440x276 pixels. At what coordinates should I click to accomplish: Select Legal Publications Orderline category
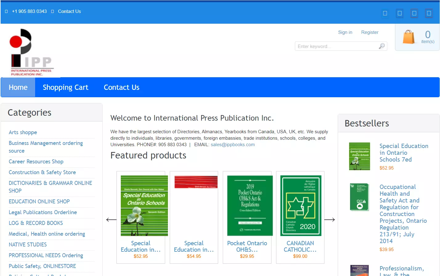click(x=43, y=212)
